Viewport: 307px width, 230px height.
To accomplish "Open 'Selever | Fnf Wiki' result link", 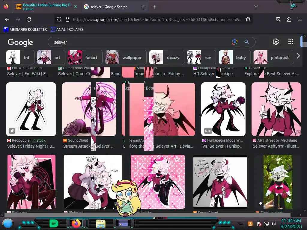I will click(x=28, y=74).
